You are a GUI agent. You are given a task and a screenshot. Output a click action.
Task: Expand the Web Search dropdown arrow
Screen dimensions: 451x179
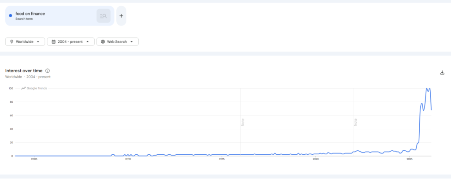pyautogui.click(x=132, y=42)
